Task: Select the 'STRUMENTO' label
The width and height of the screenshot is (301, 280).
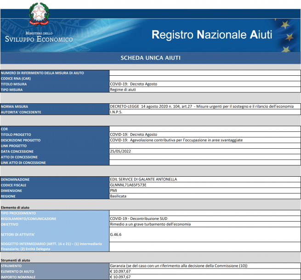Action: (x=11, y=266)
